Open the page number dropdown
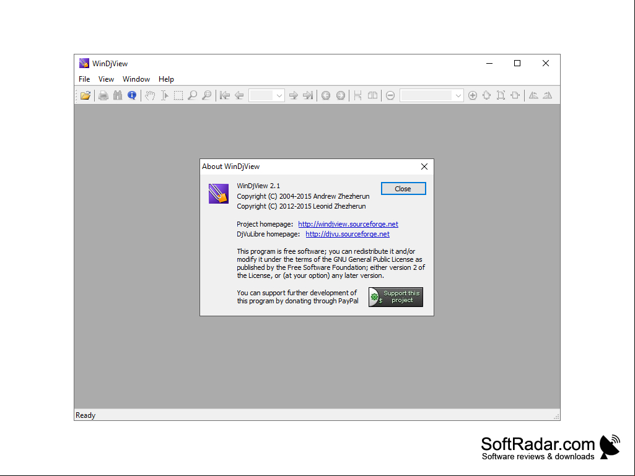Image resolution: width=635 pixels, height=476 pixels. [279, 96]
